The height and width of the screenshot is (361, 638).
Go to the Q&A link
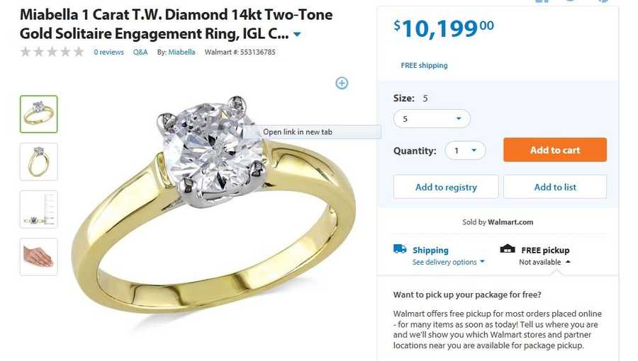(x=140, y=52)
